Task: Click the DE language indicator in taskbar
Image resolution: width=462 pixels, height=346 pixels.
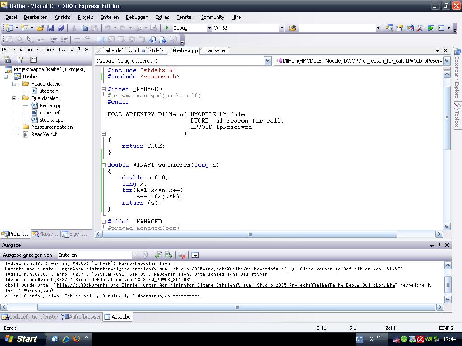Action: click(x=359, y=339)
